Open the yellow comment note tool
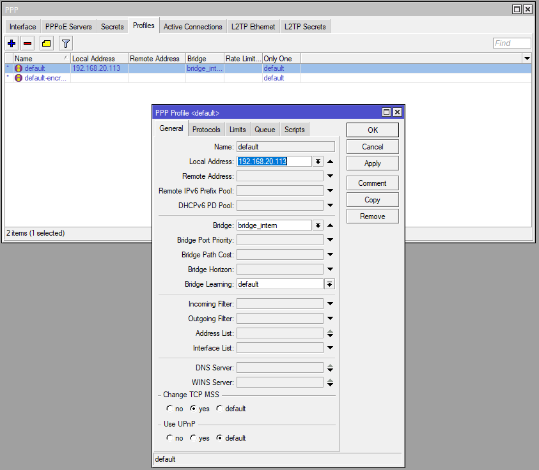 coord(47,43)
